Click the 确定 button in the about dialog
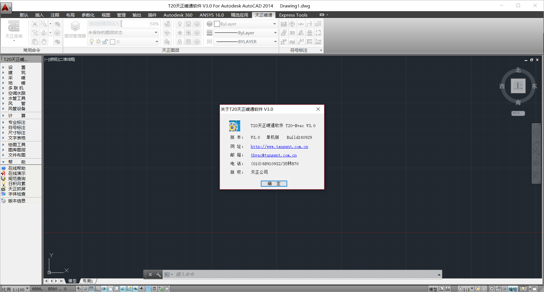 [274, 184]
